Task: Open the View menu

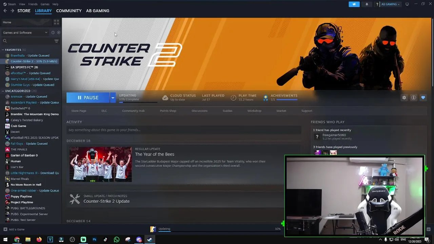Action: [22, 4]
